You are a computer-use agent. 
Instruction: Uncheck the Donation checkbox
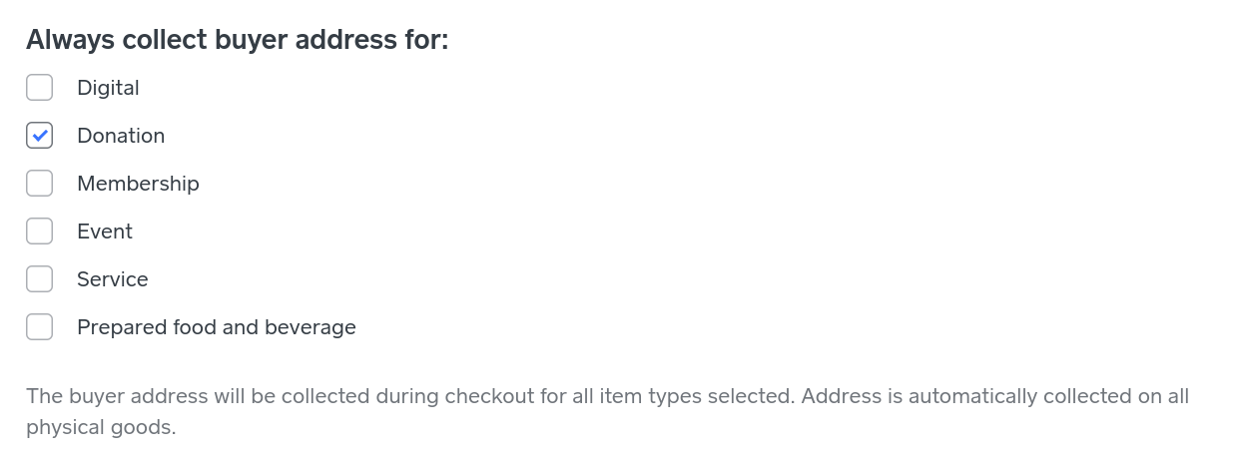tap(39, 136)
